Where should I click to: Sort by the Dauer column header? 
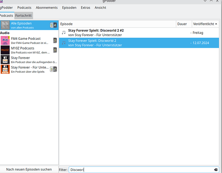pos(184,24)
